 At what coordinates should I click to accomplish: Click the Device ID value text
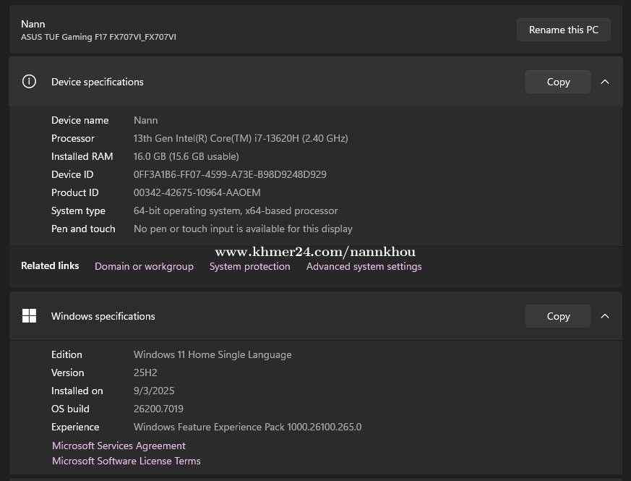(230, 174)
